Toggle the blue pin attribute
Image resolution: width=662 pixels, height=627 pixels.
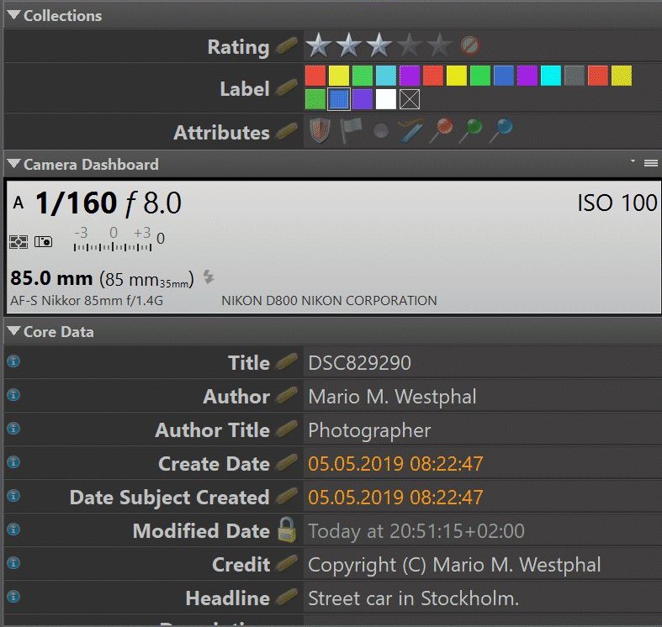click(x=501, y=130)
